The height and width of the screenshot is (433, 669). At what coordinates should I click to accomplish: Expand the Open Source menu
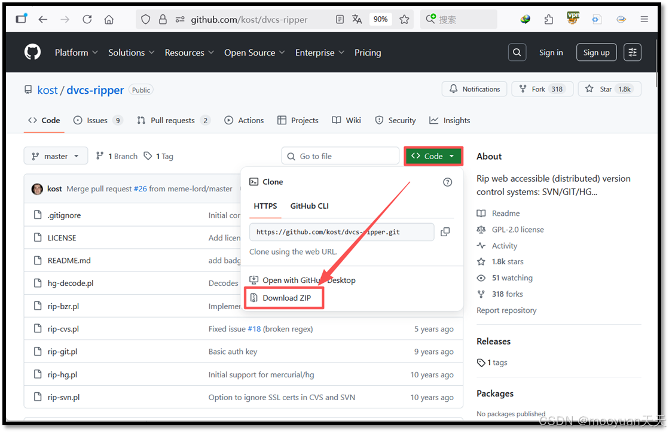254,53
